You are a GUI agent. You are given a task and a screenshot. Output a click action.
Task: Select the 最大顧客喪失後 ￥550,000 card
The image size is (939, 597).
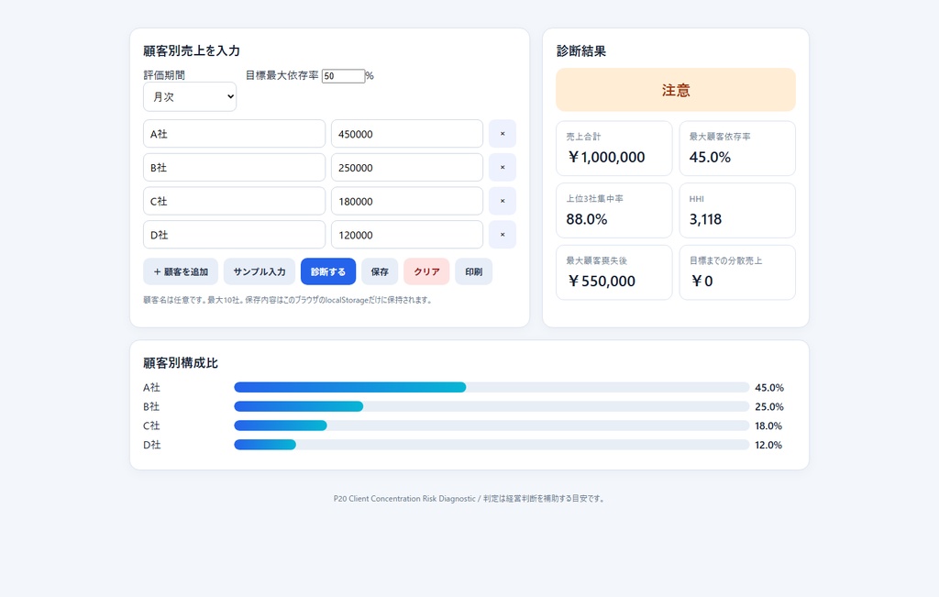coord(613,272)
